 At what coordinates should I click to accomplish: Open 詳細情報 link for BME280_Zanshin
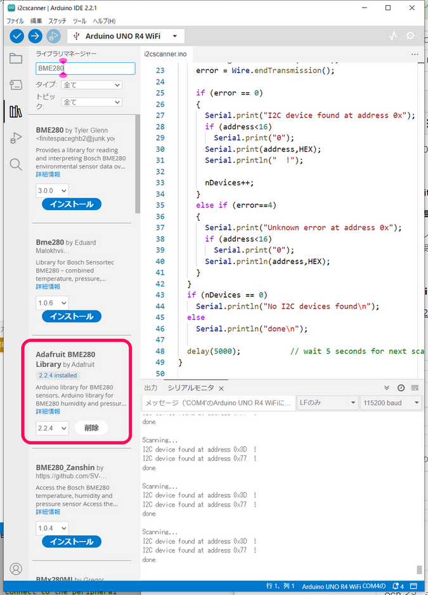[48, 512]
